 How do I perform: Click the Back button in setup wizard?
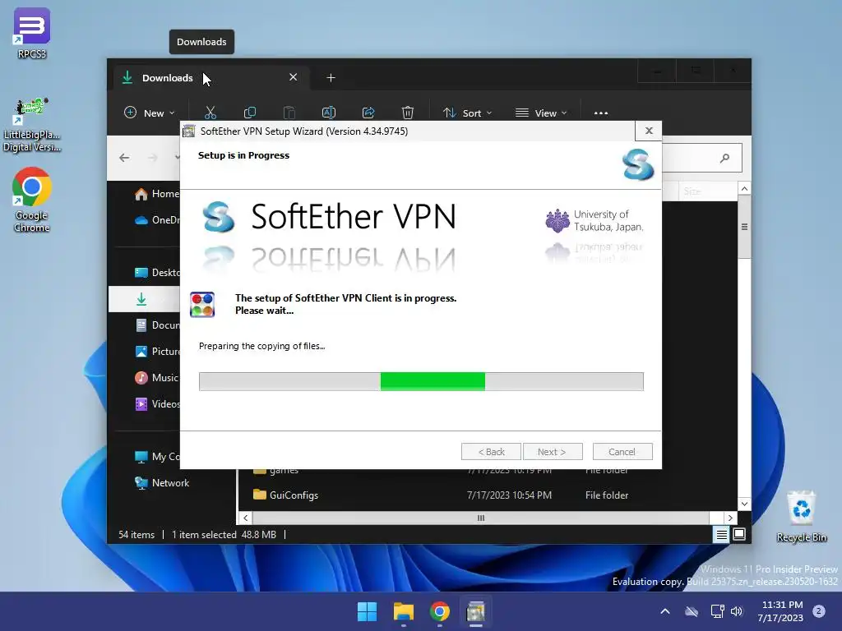coord(491,451)
